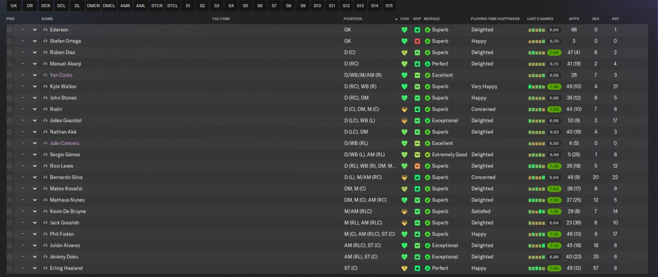
Task: Click Kyle Walker's last 5 games form bars
Action: point(537,87)
